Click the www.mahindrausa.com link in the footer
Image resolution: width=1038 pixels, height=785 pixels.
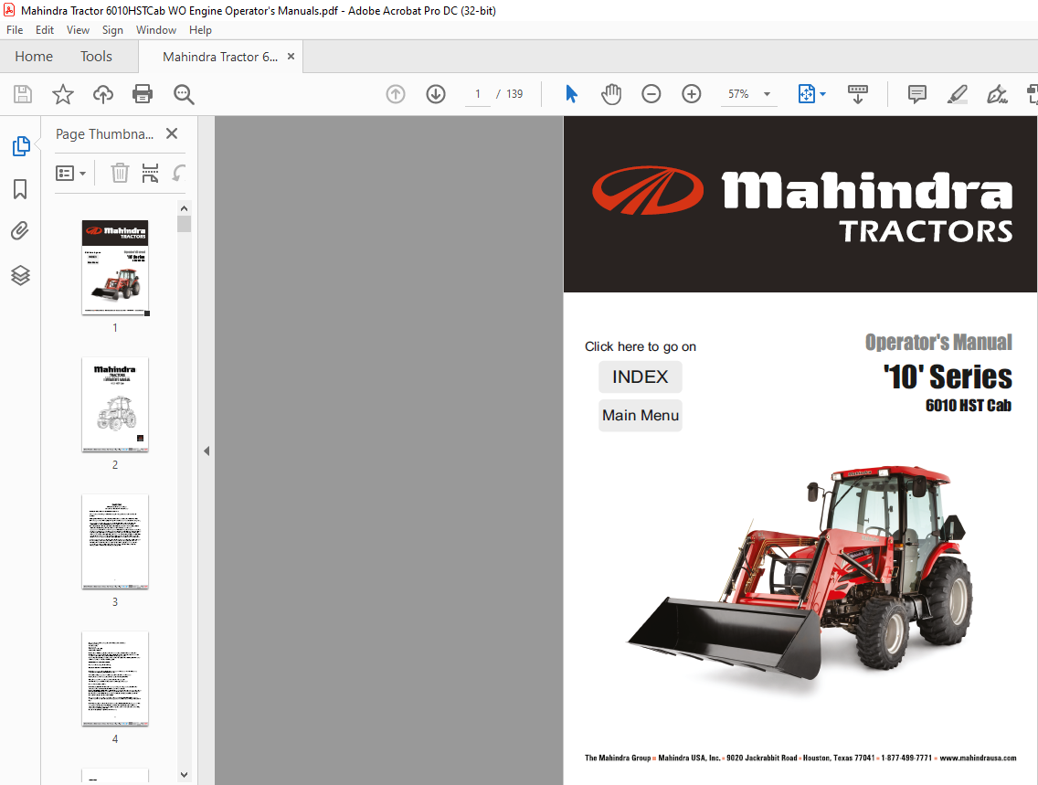[x=978, y=758]
